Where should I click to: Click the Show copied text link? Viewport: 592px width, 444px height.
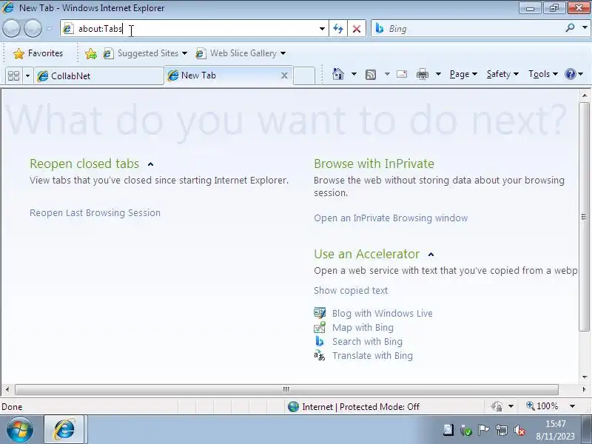(x=351, y=290)
